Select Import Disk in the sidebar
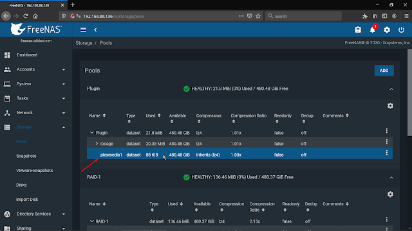Viewport: 412px width, 231px height. [27, 200]
